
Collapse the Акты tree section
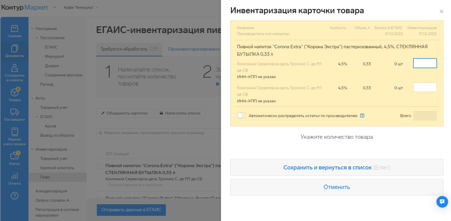tap(32, 98)
